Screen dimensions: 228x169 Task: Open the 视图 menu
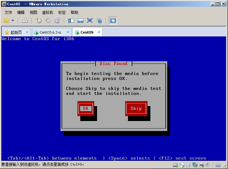pyautogui.click(x=33, y=13)
